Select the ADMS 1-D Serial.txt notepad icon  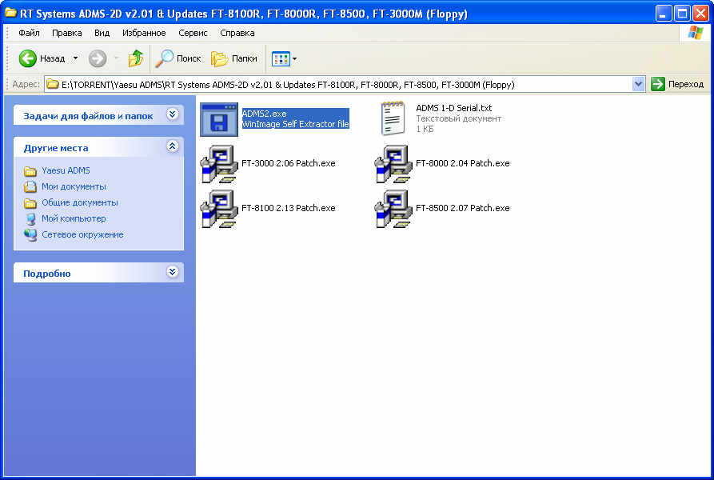(393, 118)
